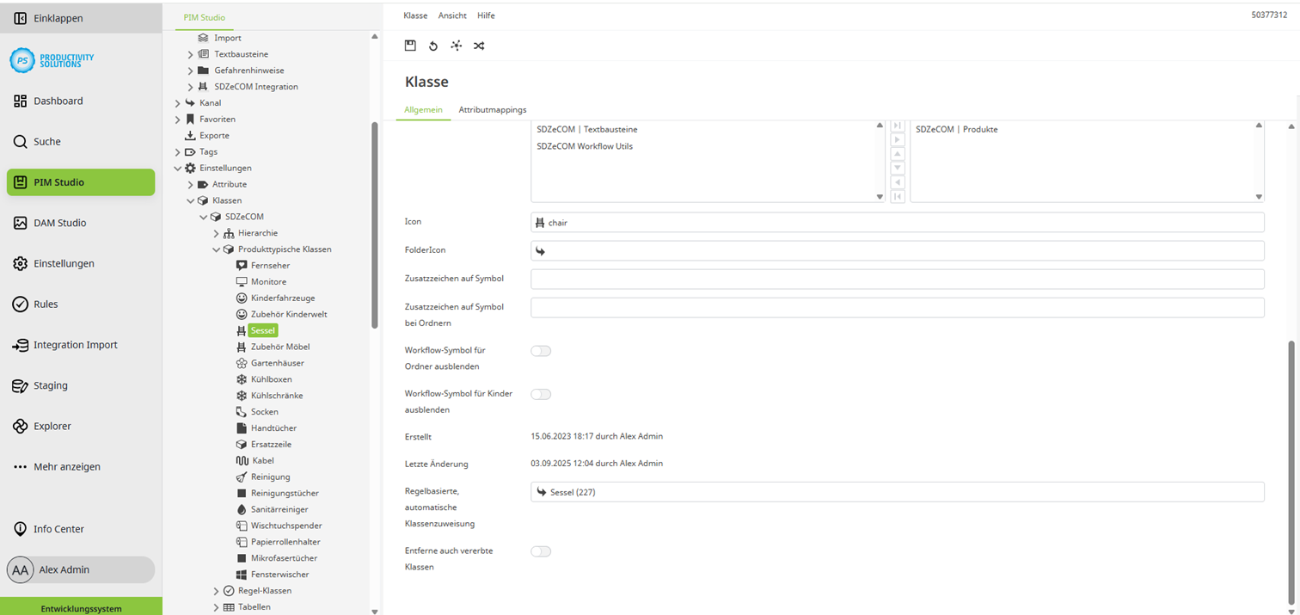Open the Ansicht menu
The height and width of the screenshot is (615, 1300).
tap(452, 15)
